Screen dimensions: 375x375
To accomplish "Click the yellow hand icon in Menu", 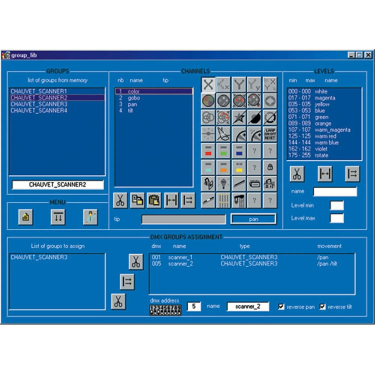I will (25, 217).
